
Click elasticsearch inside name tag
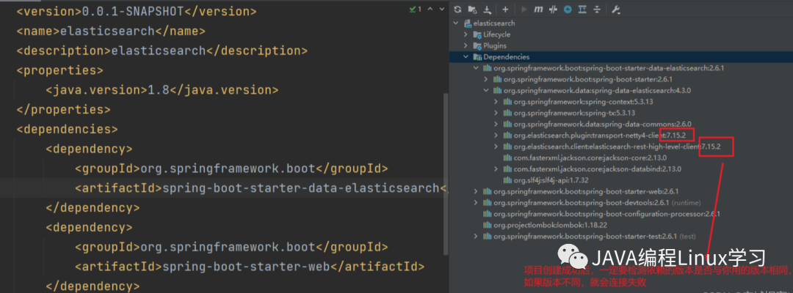[x=107, y=31]
